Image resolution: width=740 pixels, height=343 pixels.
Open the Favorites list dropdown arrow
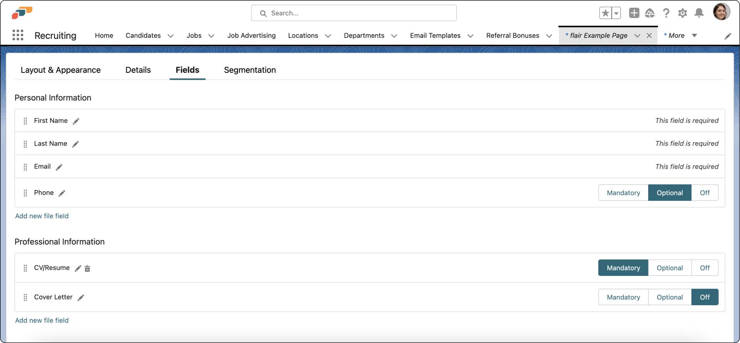pyautogui.click(x=616, y=13)
